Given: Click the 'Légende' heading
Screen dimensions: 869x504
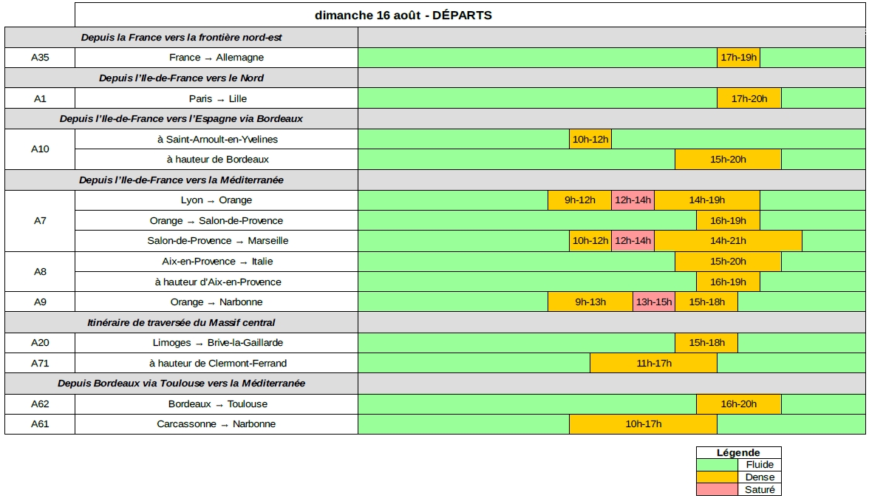Looking at the screenshot, I should point(737,452).
